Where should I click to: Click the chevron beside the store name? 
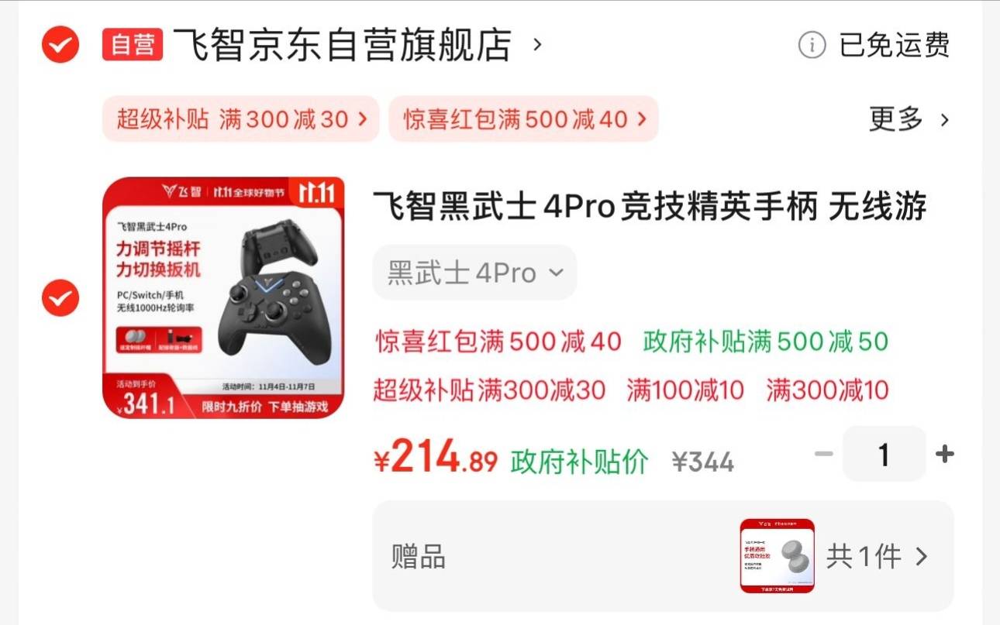tap(537, 44)
